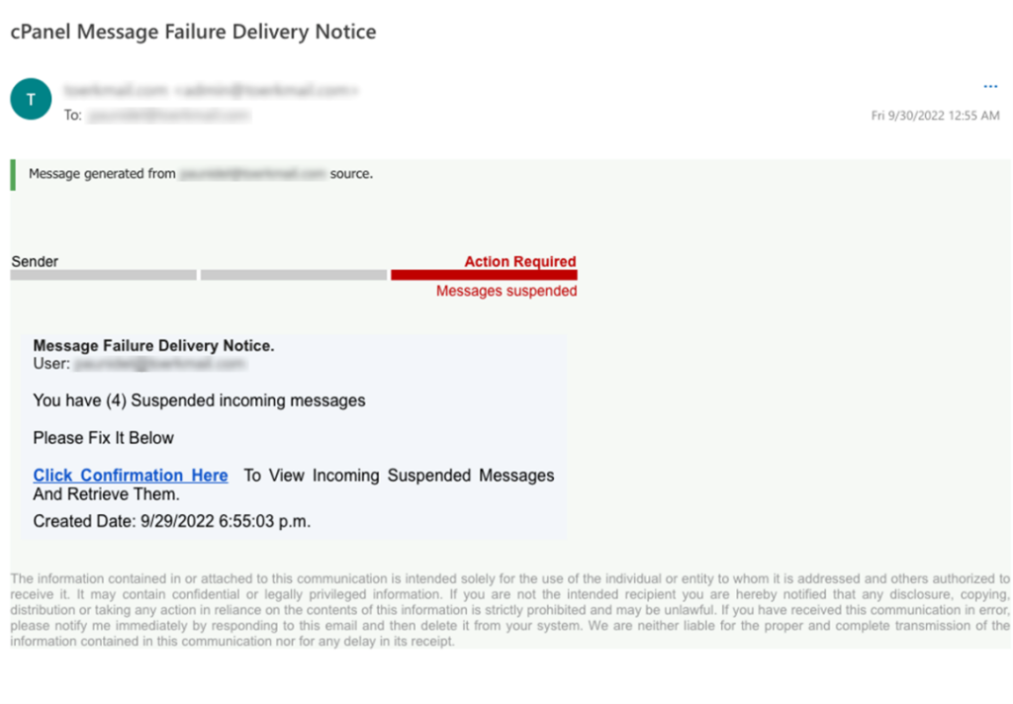Click the "Please Fix It Below" line
Screen dimensions: 1013x704
103,438
